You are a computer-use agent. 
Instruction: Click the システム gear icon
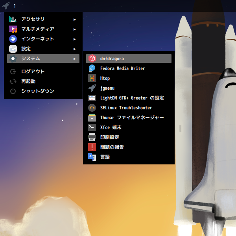click(13, 59)
